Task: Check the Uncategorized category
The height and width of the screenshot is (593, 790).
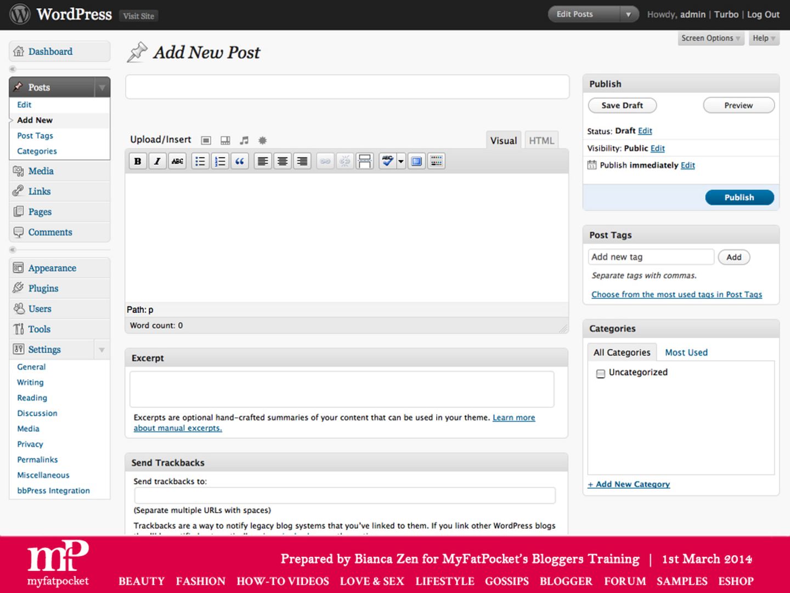Action: [x=601, y=373]
